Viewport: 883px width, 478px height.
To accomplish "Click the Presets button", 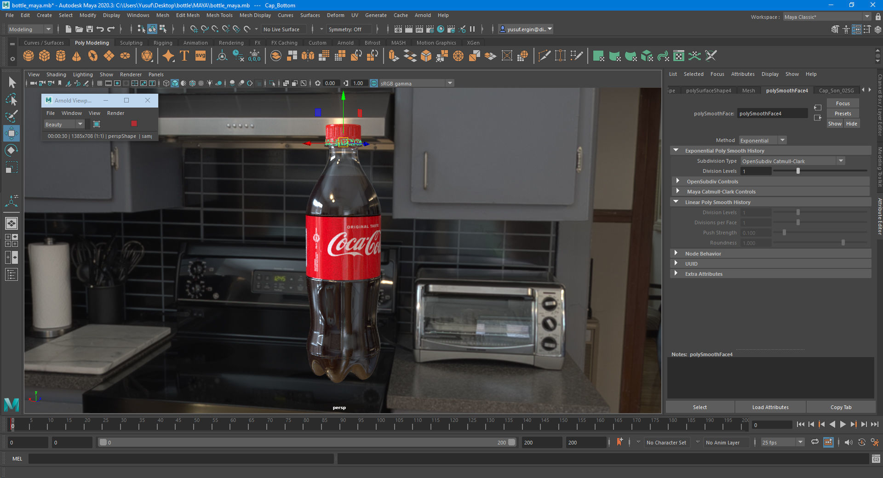I will tap(843, 114).
